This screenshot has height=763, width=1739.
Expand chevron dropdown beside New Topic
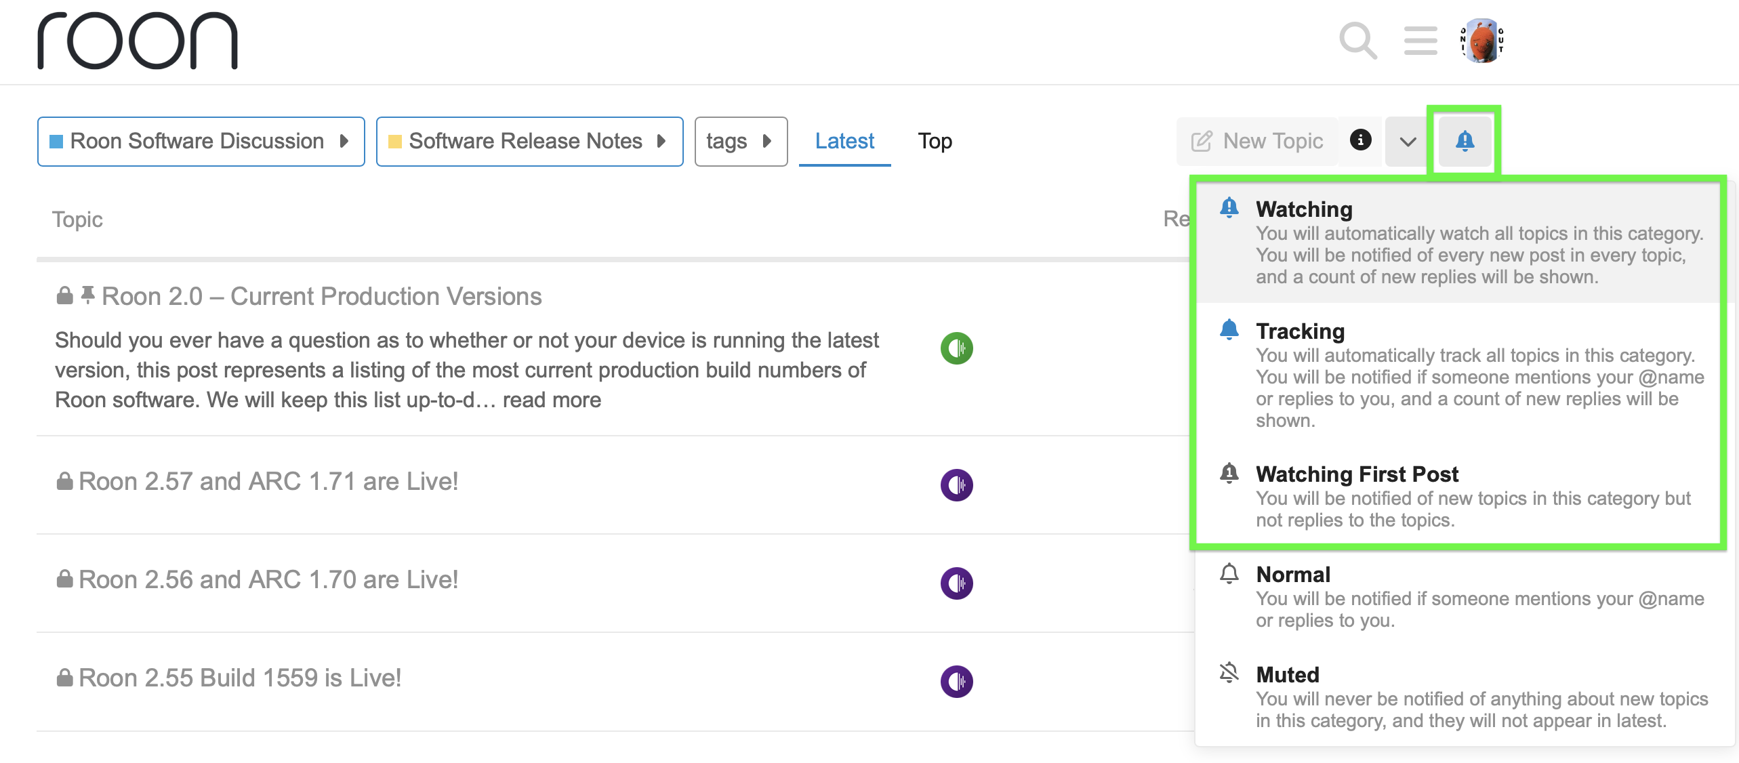point(1408,141)
